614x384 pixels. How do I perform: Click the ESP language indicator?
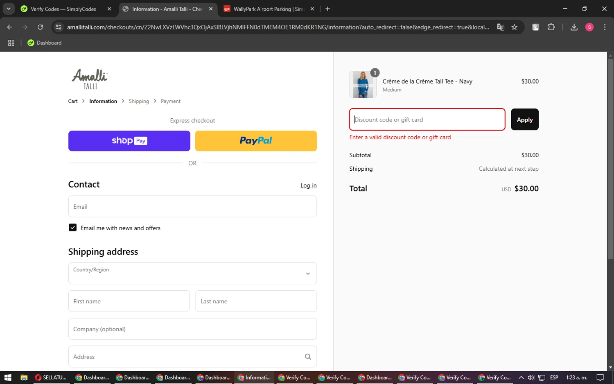point(554,377)
